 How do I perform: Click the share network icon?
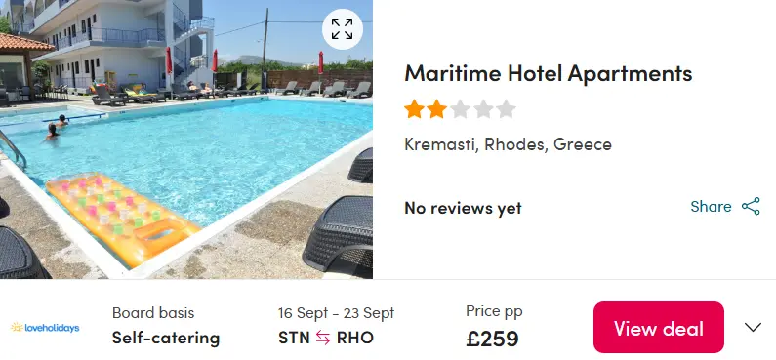pyautogui.click(x=751, y=206)
